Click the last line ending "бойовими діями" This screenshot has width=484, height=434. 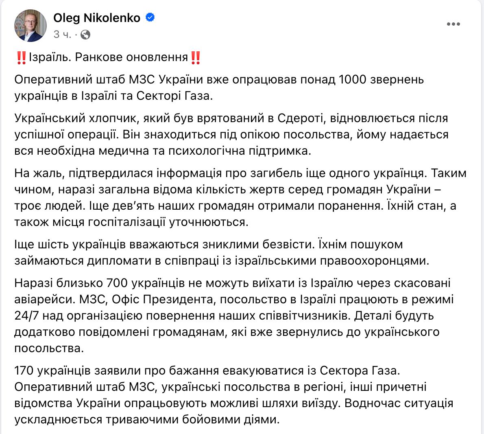[147, 419]
